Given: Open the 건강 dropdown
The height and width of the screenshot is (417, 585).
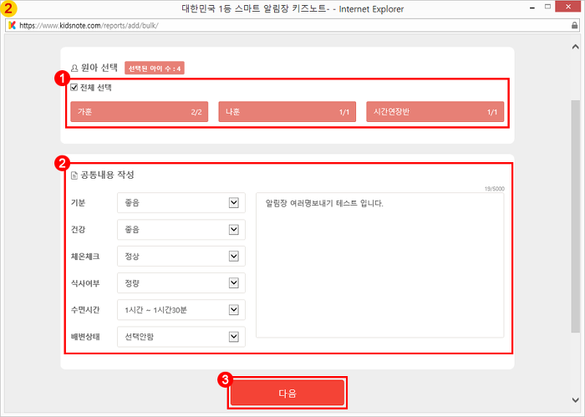Looking at the screenshot, I should pos(181,229).
